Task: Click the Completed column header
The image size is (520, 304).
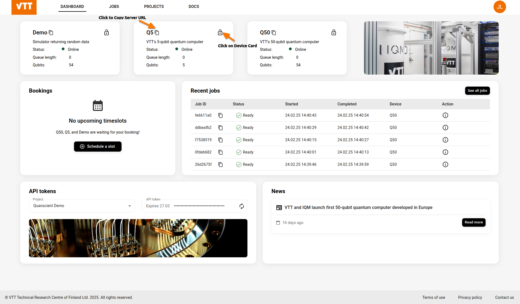Action: [347, 104]
